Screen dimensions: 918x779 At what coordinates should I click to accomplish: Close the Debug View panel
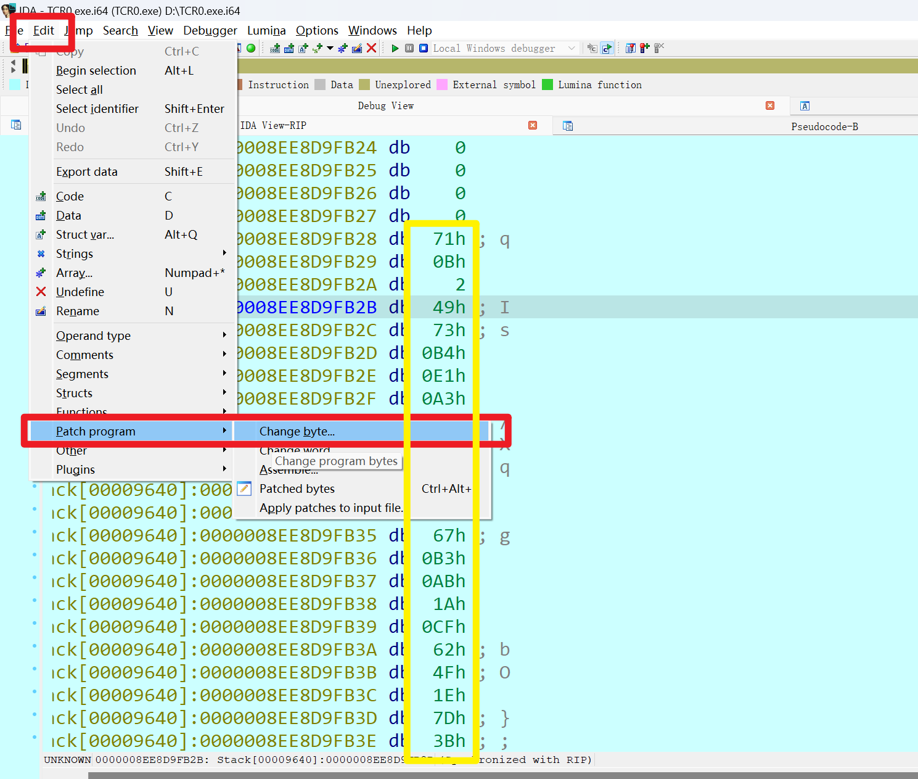click(770, 105)
